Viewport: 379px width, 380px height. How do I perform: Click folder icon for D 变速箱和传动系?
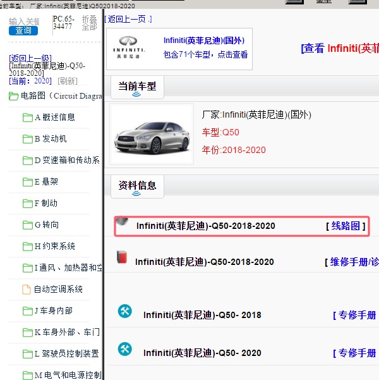(x=28, y=161)
